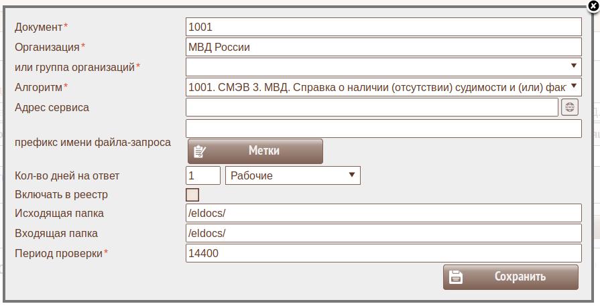Click the Период проверки label text
Image resolution: width=600 pixels, height=306 pixels.
(x=58, y=253)
